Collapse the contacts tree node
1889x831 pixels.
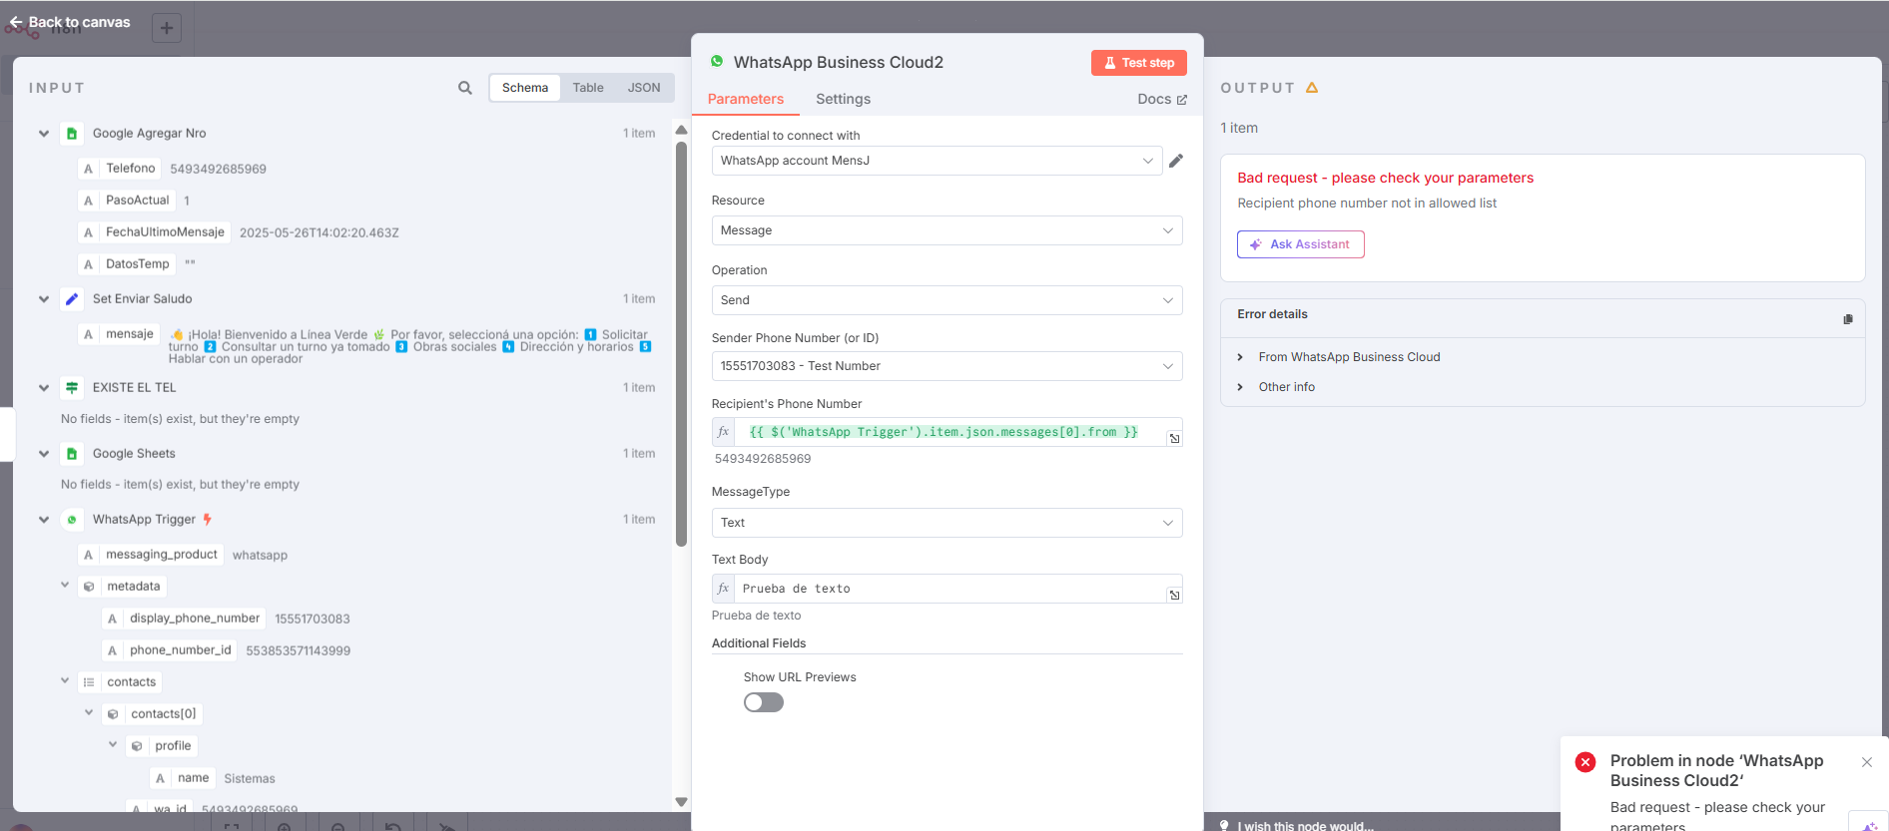point(65,681)
